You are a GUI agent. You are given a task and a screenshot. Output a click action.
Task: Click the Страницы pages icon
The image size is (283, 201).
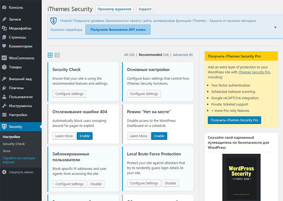[x=4, y=37]
